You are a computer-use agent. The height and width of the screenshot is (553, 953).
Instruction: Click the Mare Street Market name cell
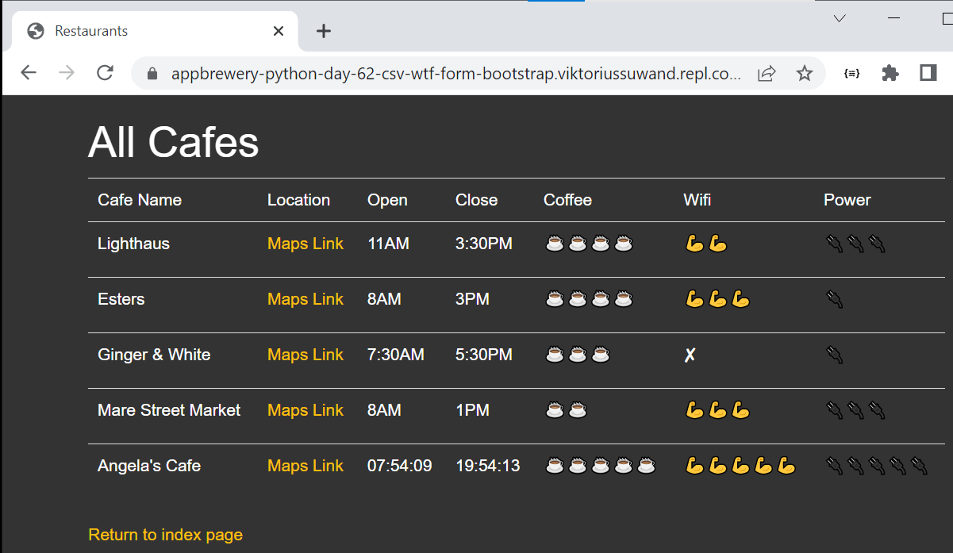[169, 410]
